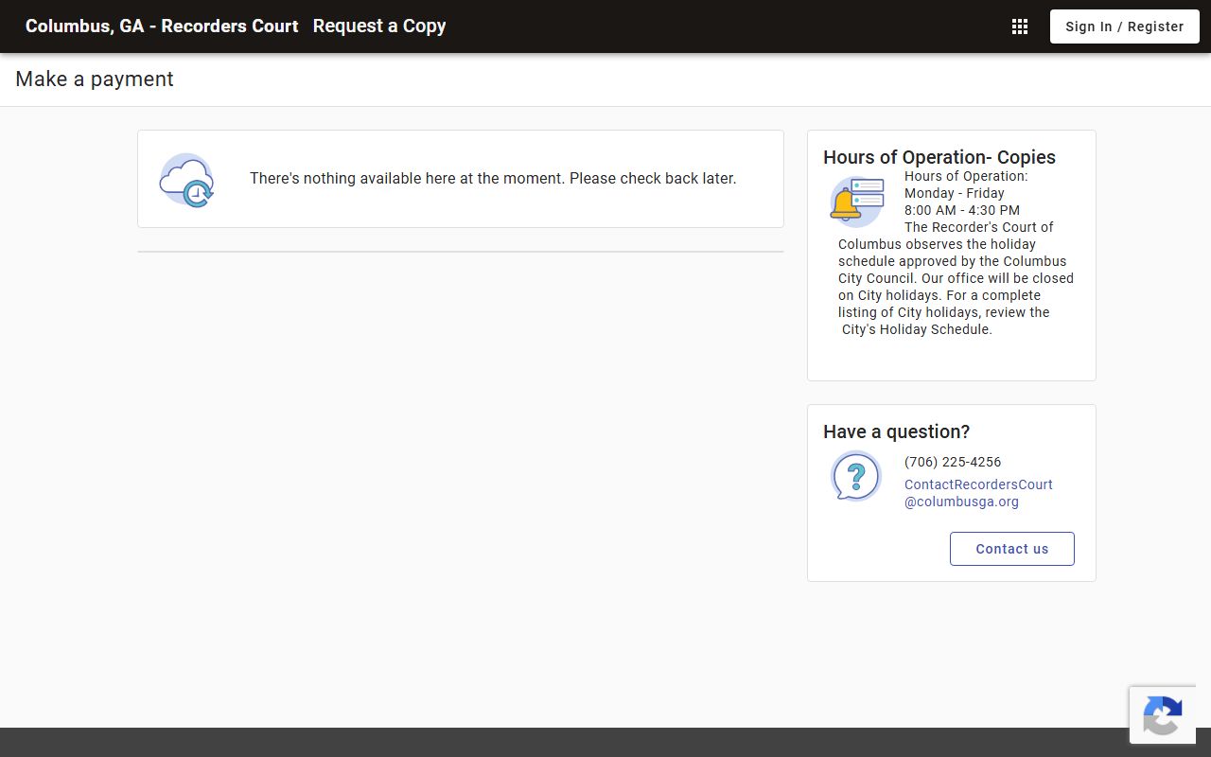The height and width of the screenshot is (757, 1211).
Task: Go to Columbus, GA - Recorders Court home
Action: click(x=162, y=26)
